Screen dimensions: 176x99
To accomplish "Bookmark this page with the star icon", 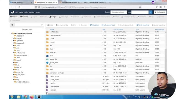I will click(x=140, y=7).
